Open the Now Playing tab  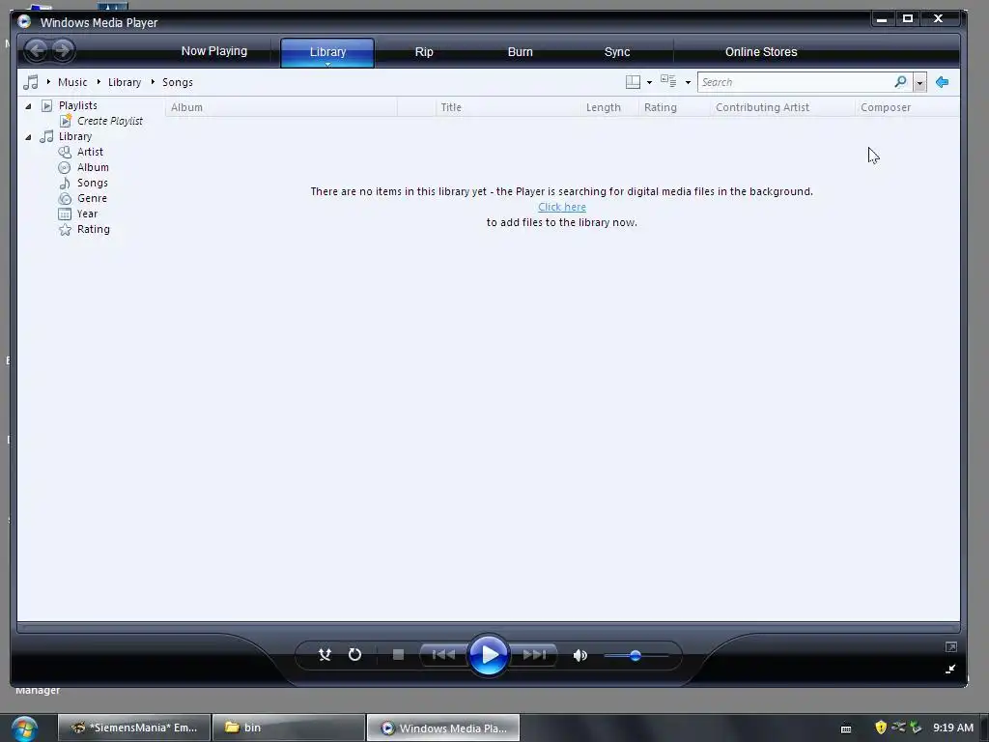[214, 51]
